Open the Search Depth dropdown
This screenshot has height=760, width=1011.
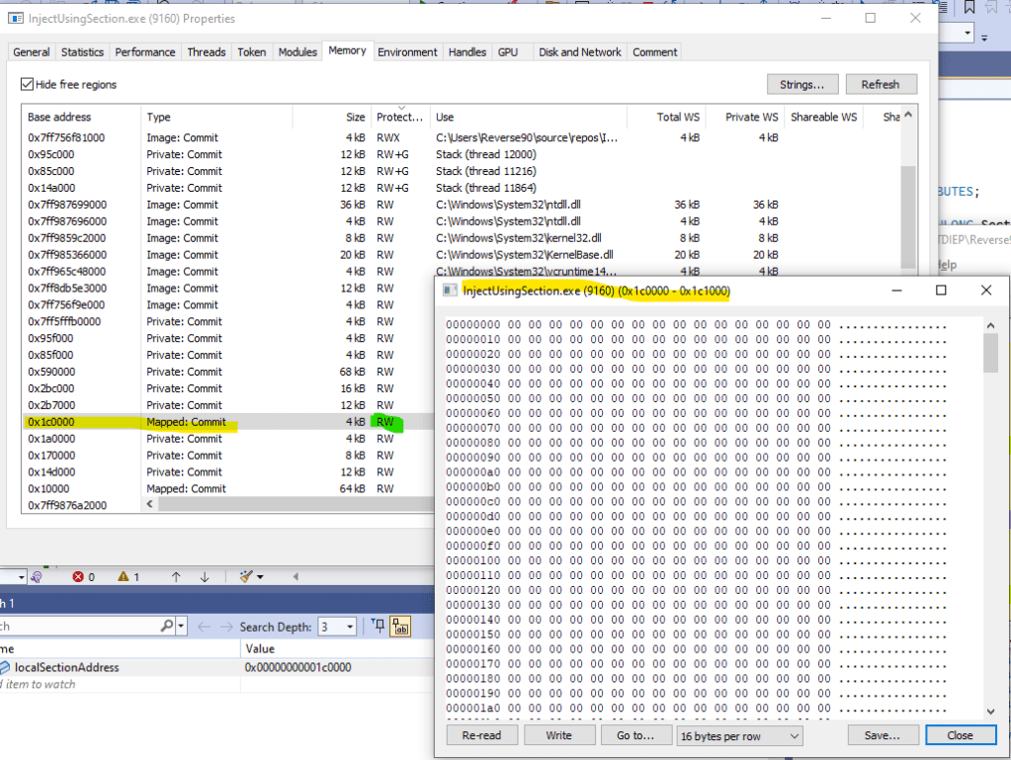(x=350, y=627)
